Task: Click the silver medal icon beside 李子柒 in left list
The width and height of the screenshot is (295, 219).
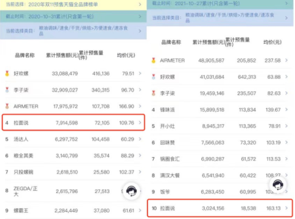Action: (x=7, y=90)
